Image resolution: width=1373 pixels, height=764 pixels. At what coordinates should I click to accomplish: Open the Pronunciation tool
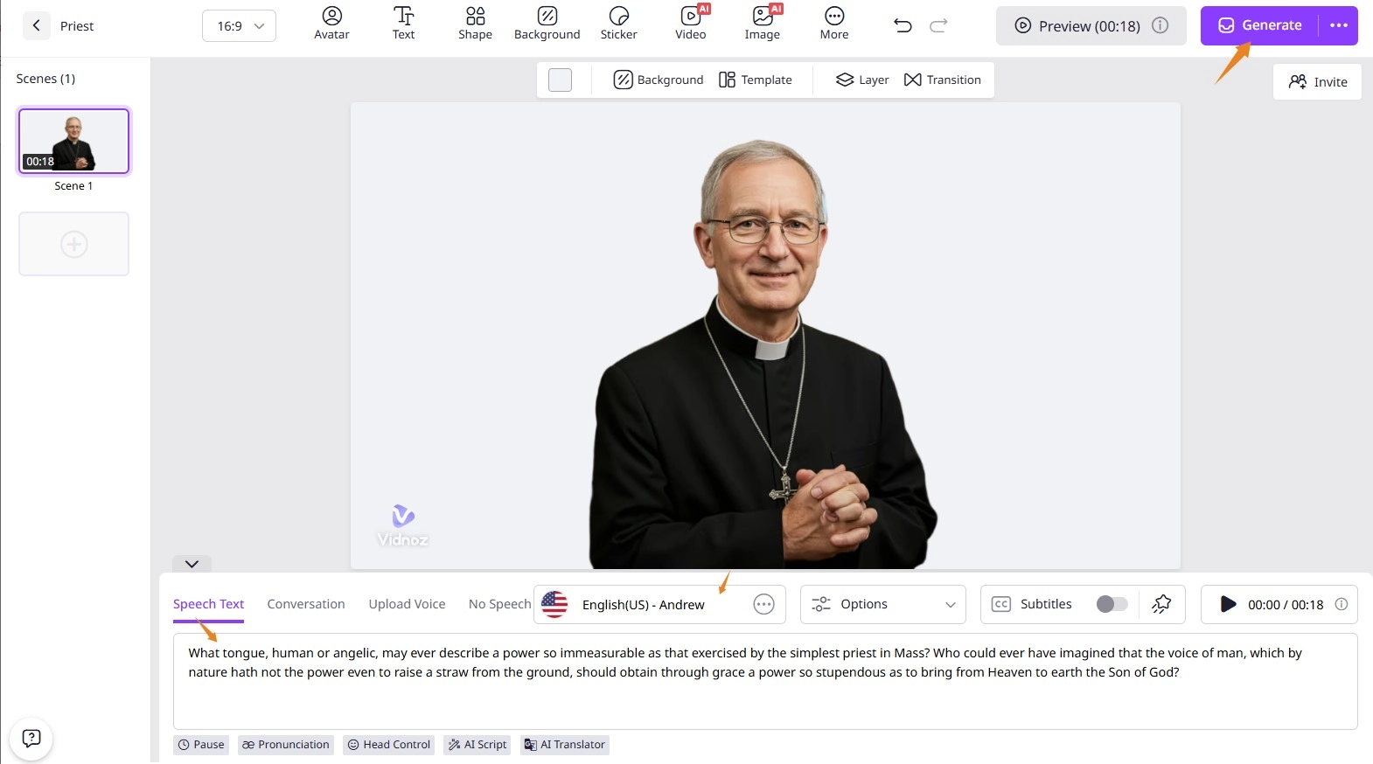coord(286,745)
